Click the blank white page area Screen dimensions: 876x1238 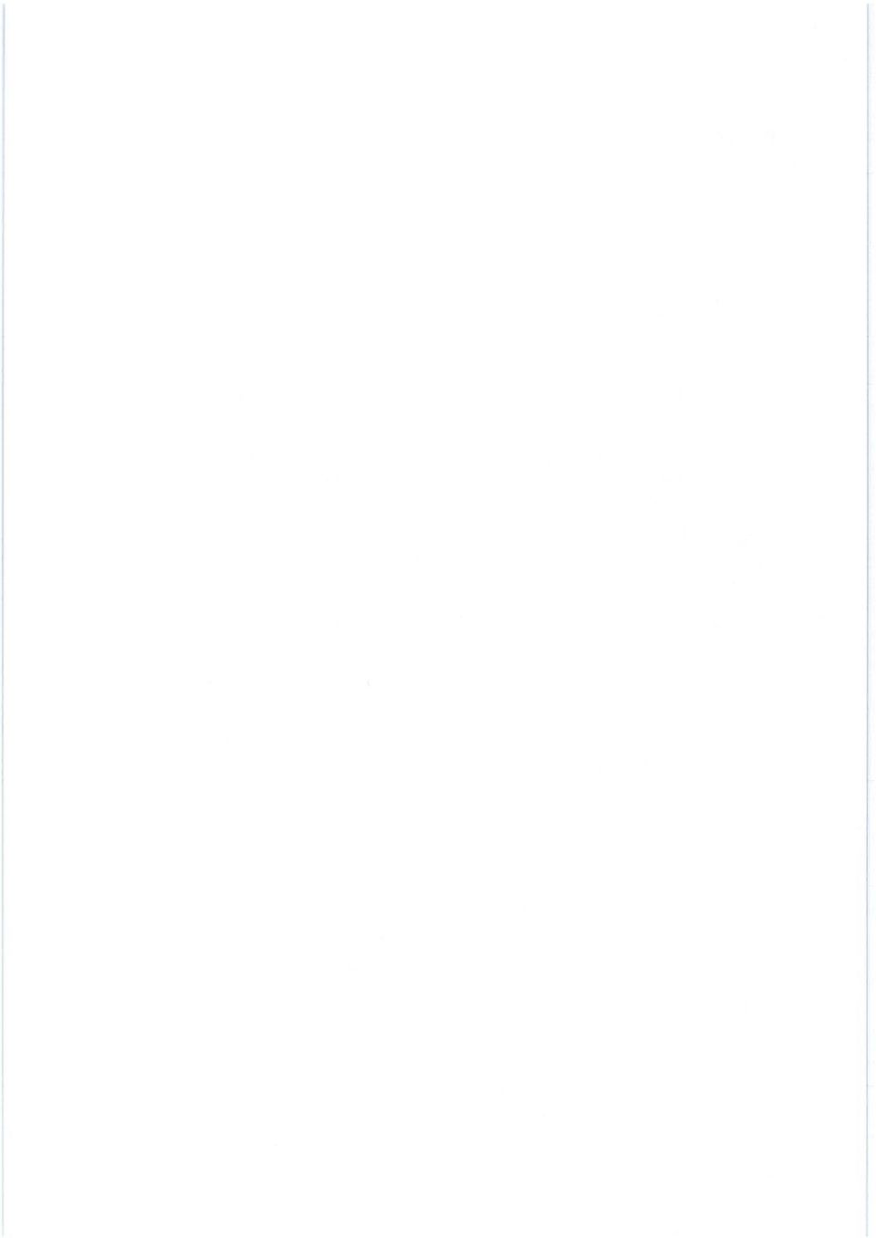tap(435, 619)
